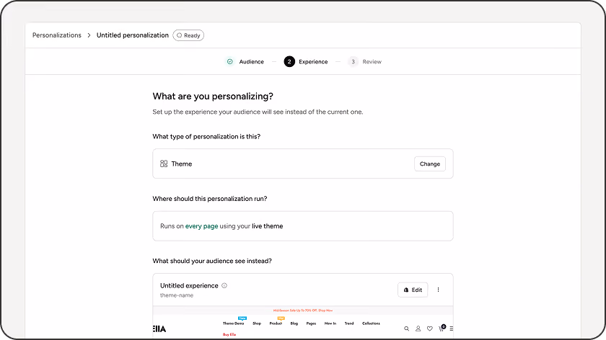Open Blog in preview navigation
Image resolution: width=606 pixels, height=340 pixels.
[294, 323]
